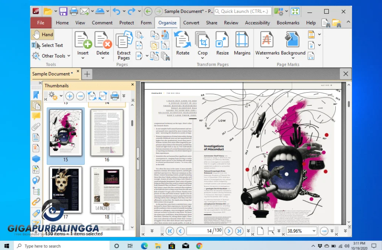Go to the previous page
The height and width of the screenshot is (250, 382).
tap(180, 231)
